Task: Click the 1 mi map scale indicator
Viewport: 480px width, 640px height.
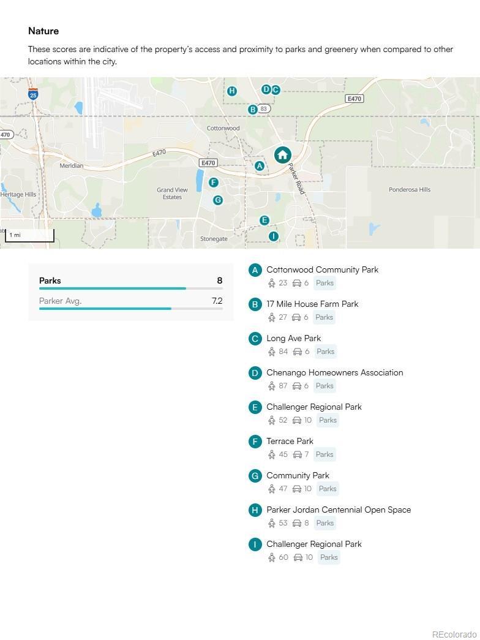Action: point(29,236)
